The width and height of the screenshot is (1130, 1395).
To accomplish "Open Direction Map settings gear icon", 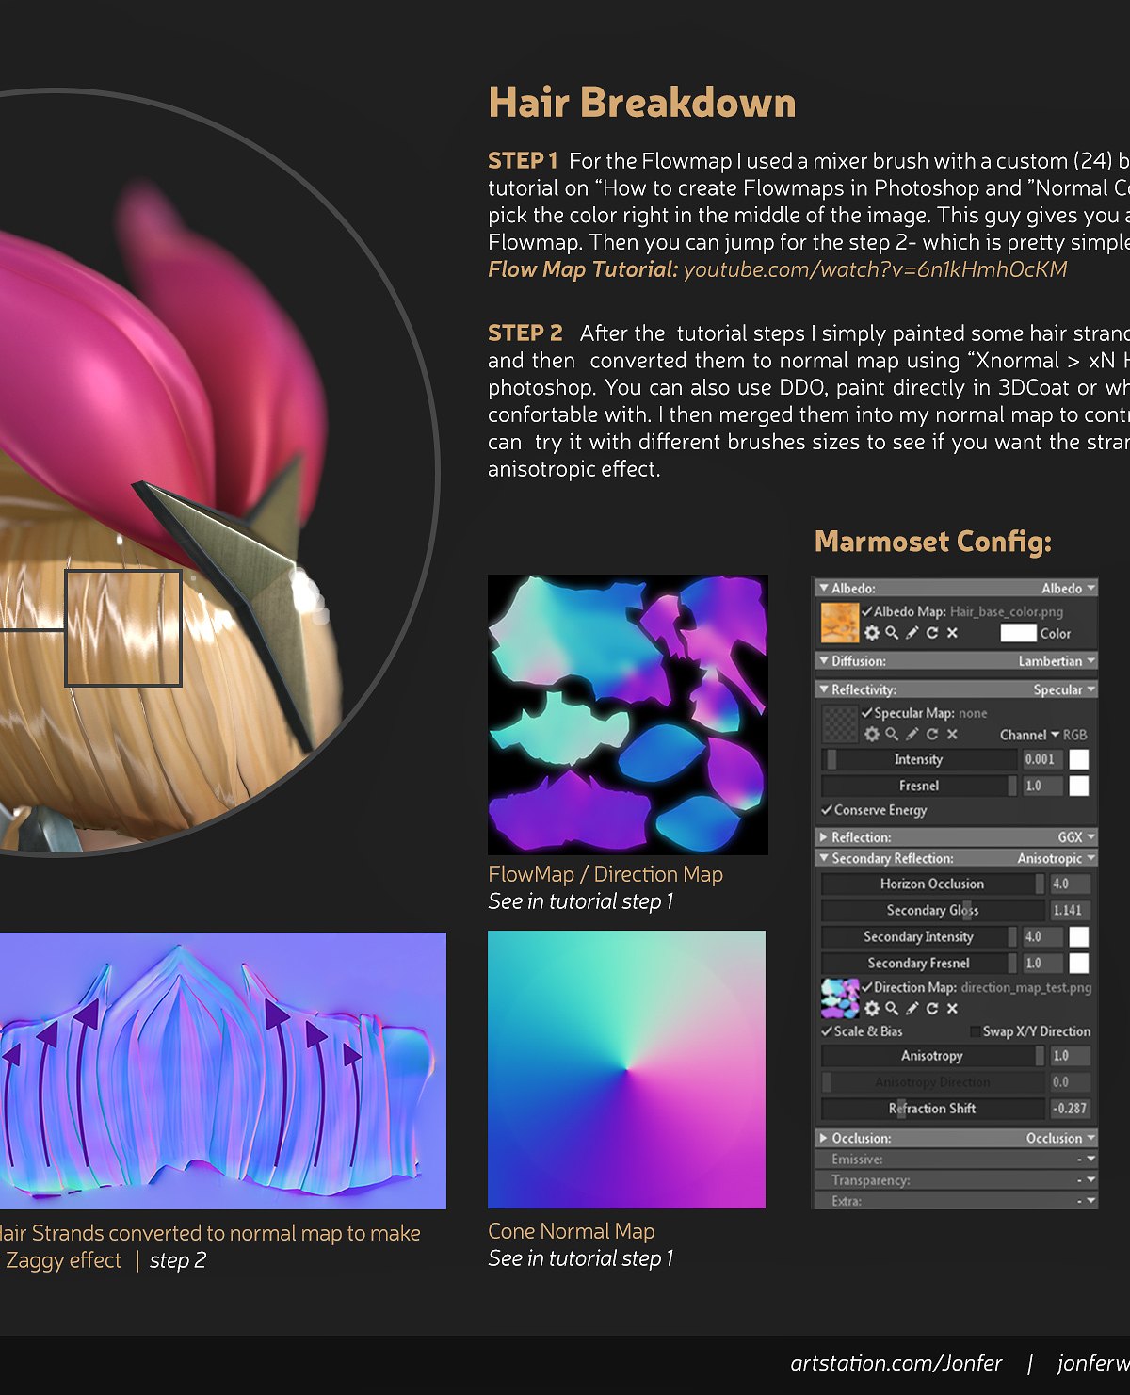I will point(872,1008).
